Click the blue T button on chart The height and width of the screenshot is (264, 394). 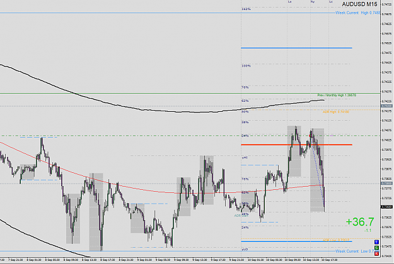pyautogui.click(x=376, y=242)
